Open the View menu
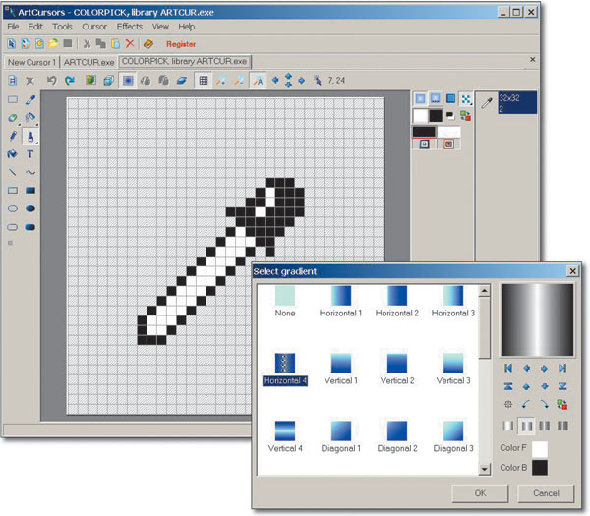 point(160,27)
